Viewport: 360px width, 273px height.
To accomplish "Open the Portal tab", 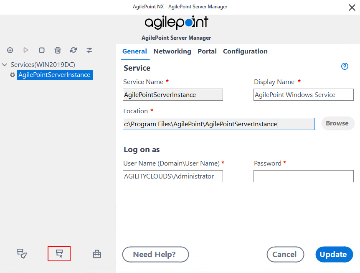I will (207, 51).
